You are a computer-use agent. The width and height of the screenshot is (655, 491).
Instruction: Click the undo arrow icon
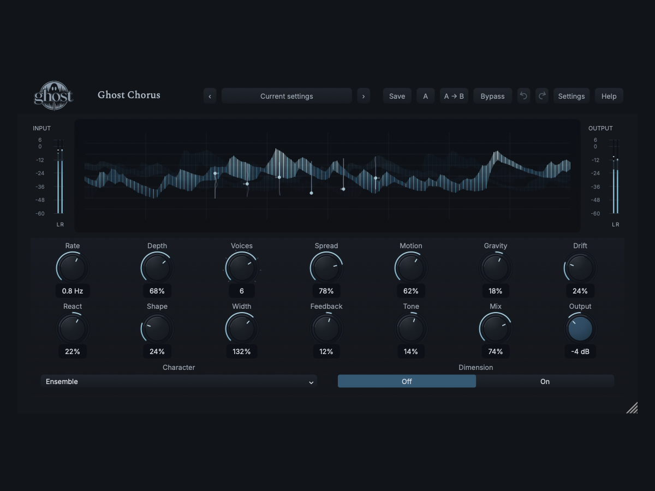tap(523, 96)
